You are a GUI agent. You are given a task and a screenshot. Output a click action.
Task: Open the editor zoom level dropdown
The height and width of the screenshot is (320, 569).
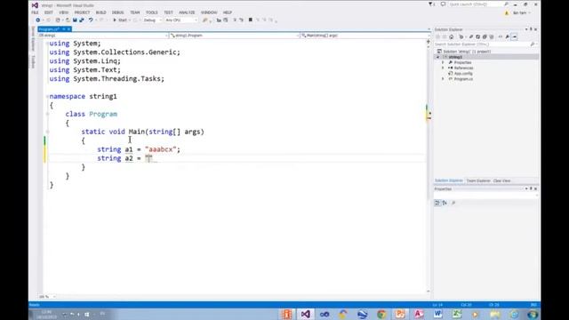[47, 297]
